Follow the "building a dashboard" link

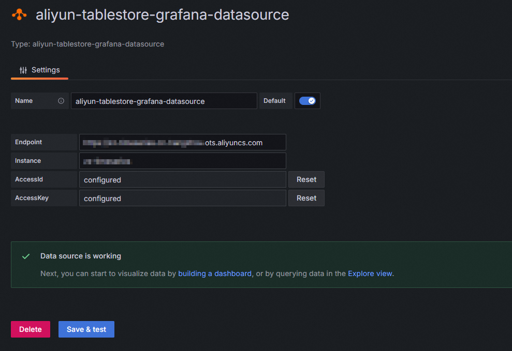pyautogui.click(x=215, y=273)
